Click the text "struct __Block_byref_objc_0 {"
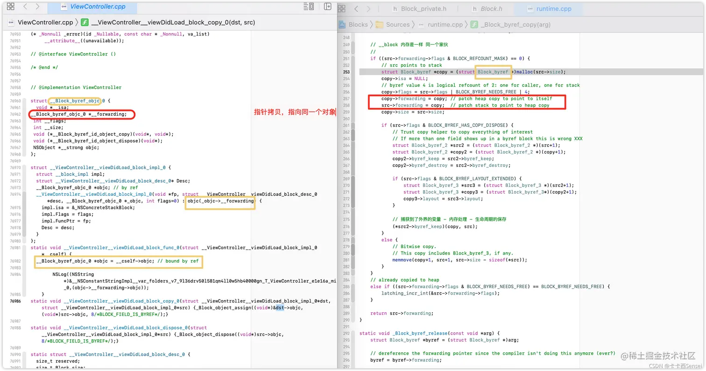706x371 pixels. tap(71, 101)
